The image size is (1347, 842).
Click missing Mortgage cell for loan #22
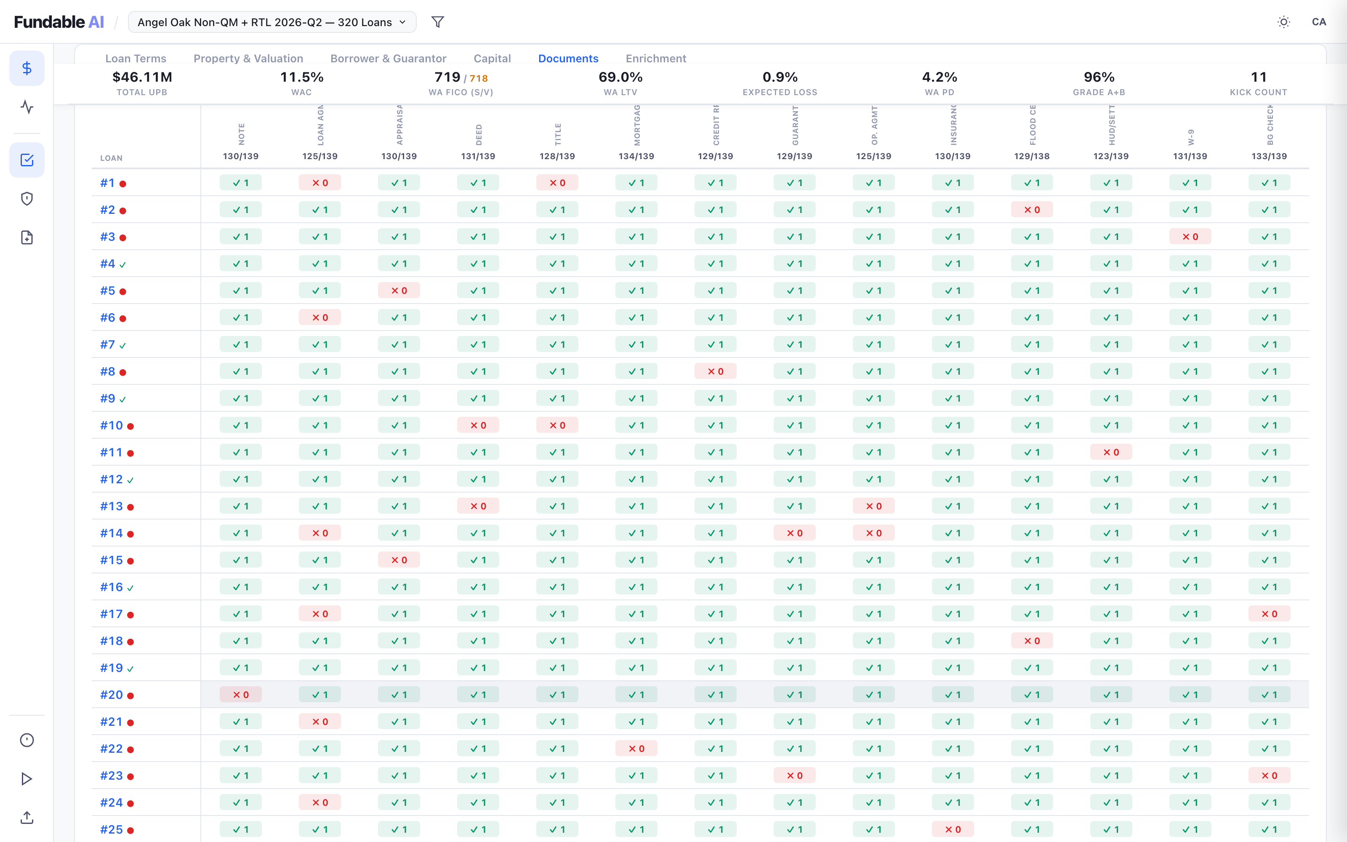click(x=636, y=749)
